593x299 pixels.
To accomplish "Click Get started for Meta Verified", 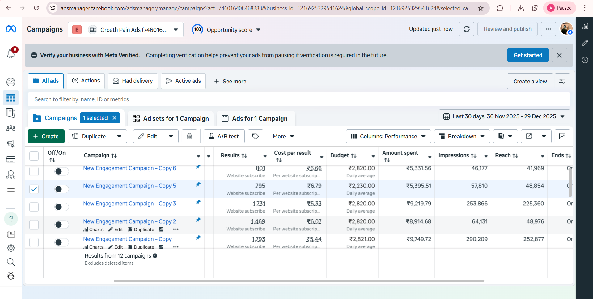I will click(x=527, y=55).
